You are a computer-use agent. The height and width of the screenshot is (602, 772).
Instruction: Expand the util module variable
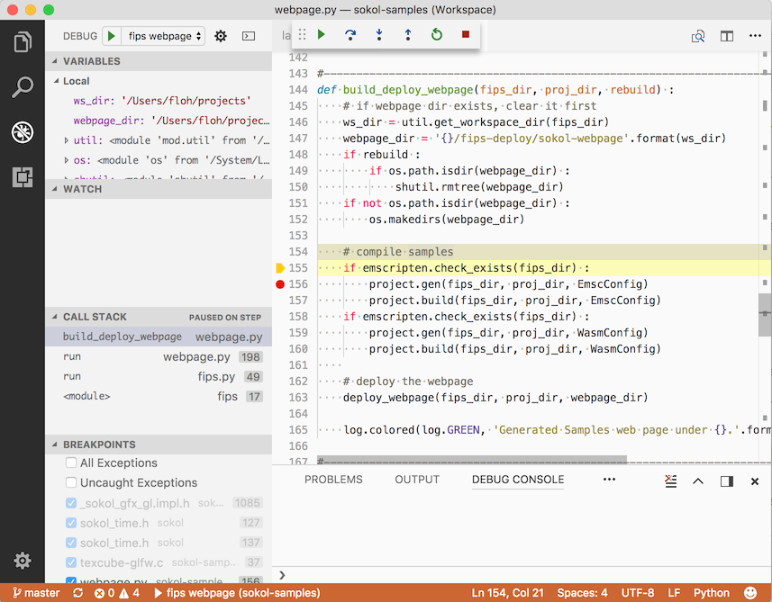tap(66, 140)
